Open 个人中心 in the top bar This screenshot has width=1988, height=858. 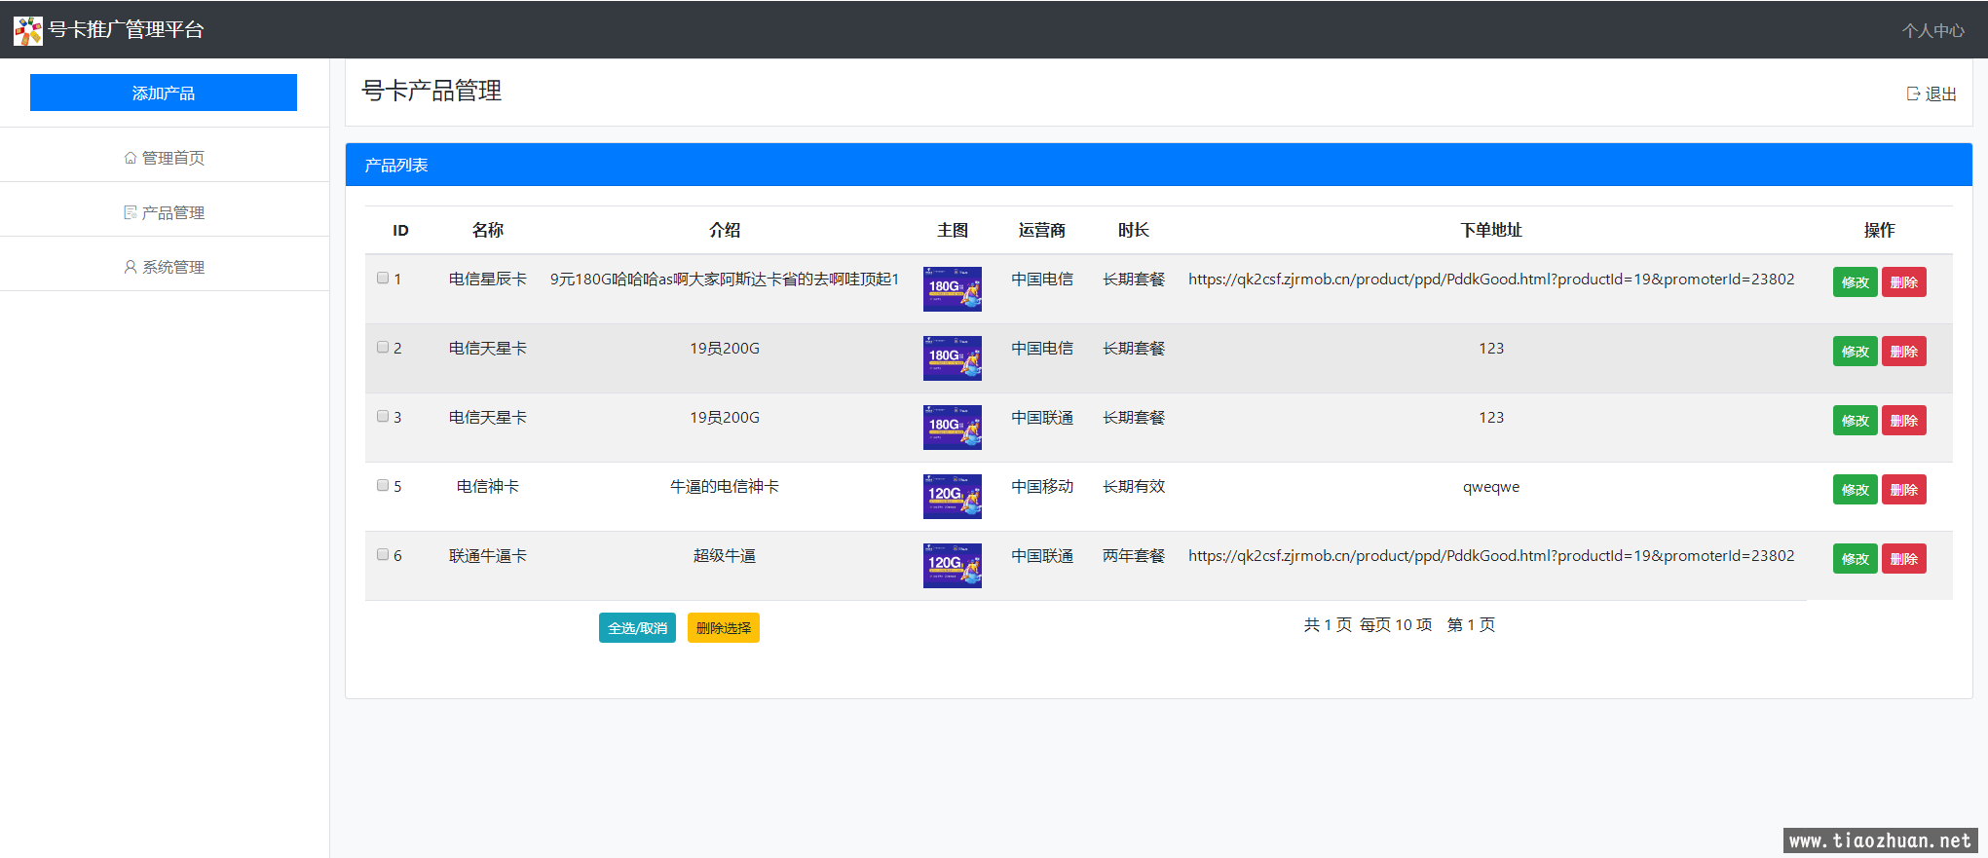point(1932,30)
